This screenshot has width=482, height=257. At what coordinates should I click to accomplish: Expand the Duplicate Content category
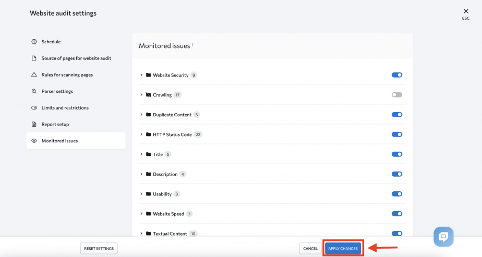[x=141, y=115]
